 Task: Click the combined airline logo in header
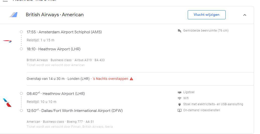(x=13, y=15)
